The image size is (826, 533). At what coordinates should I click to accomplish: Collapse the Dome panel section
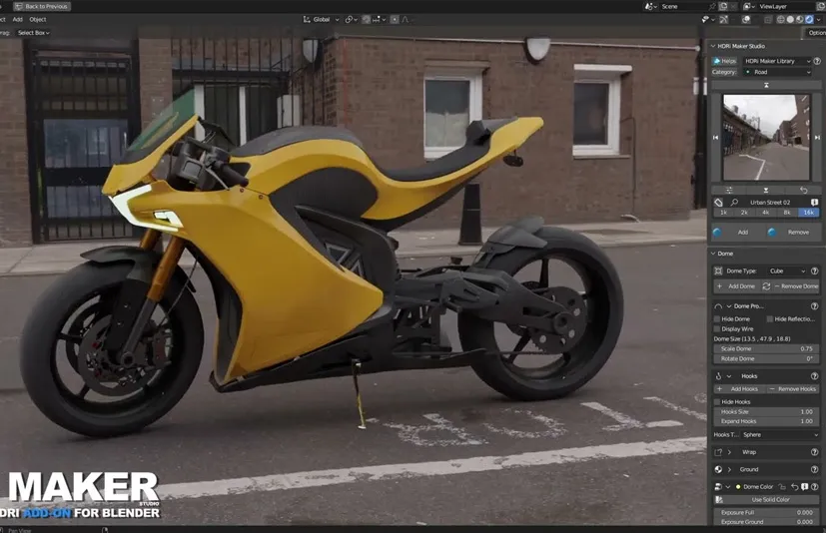[x=713, y=254]
